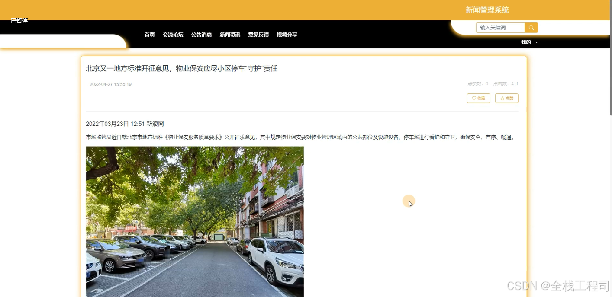Click the 点赞 like button
Viewport: 612px width, 297px height.
point(507,99)
